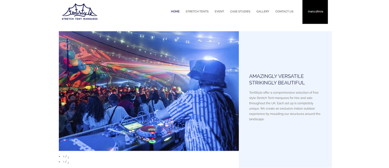
Task: Click the bullet beside the 1/3 counter
Action: pyautogui.click(x=59, y=162)
